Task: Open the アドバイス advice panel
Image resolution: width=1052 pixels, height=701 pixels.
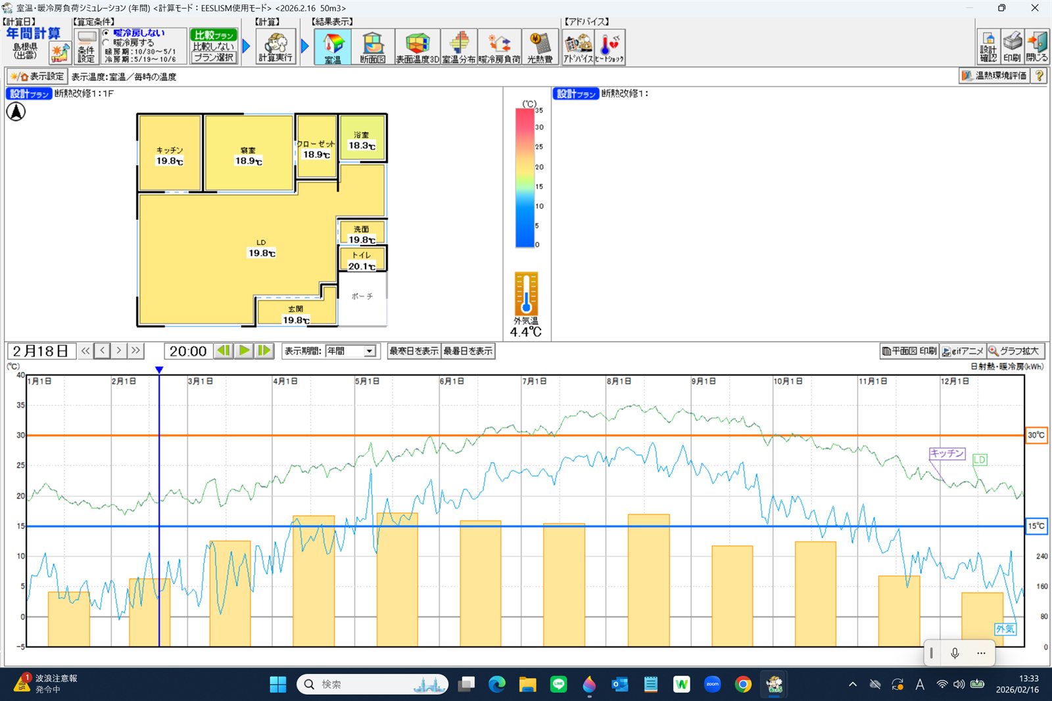Action: (x=579, y=47)
